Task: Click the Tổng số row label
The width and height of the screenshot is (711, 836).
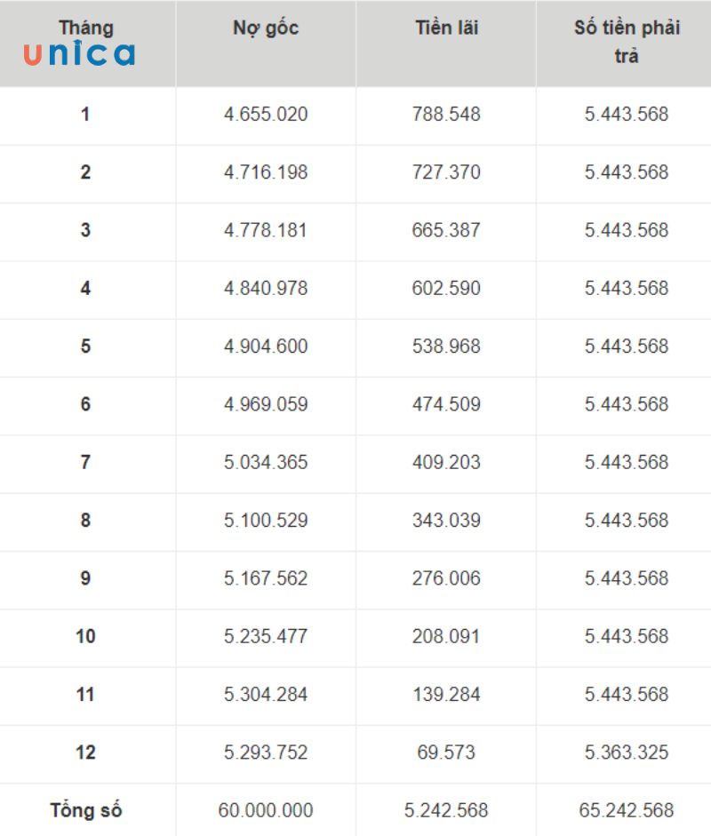Action: click(86, 810)
